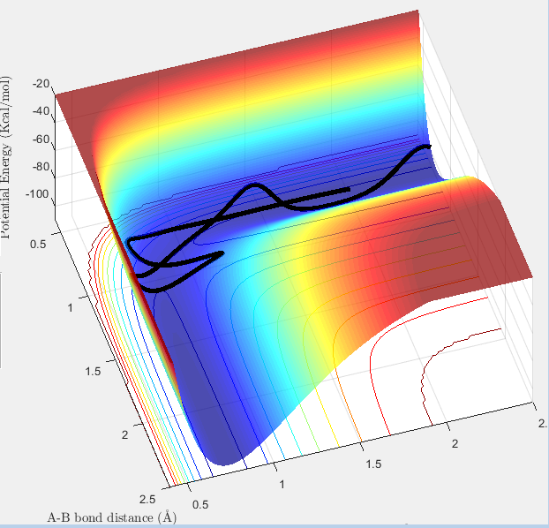
Task: Click the -100 energy tick label
Action: [37, 193]
